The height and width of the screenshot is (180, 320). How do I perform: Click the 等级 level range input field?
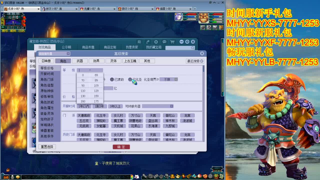(x=90, y=70)
